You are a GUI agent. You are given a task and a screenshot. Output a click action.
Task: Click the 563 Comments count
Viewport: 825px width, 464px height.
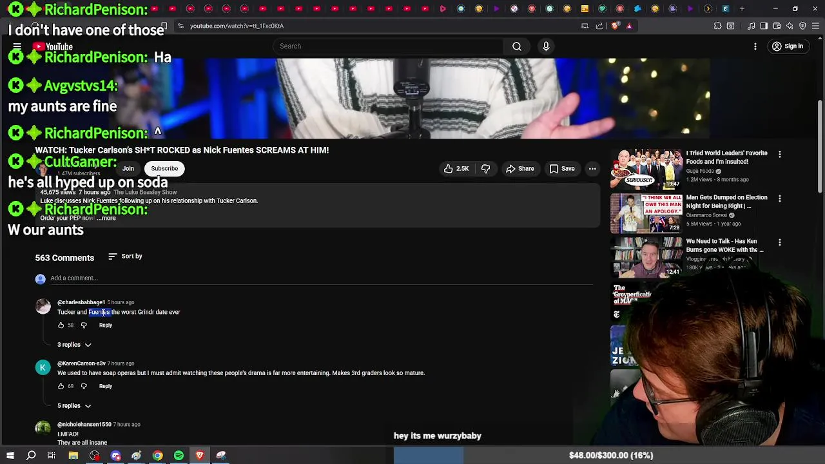(x=64, y=258)
